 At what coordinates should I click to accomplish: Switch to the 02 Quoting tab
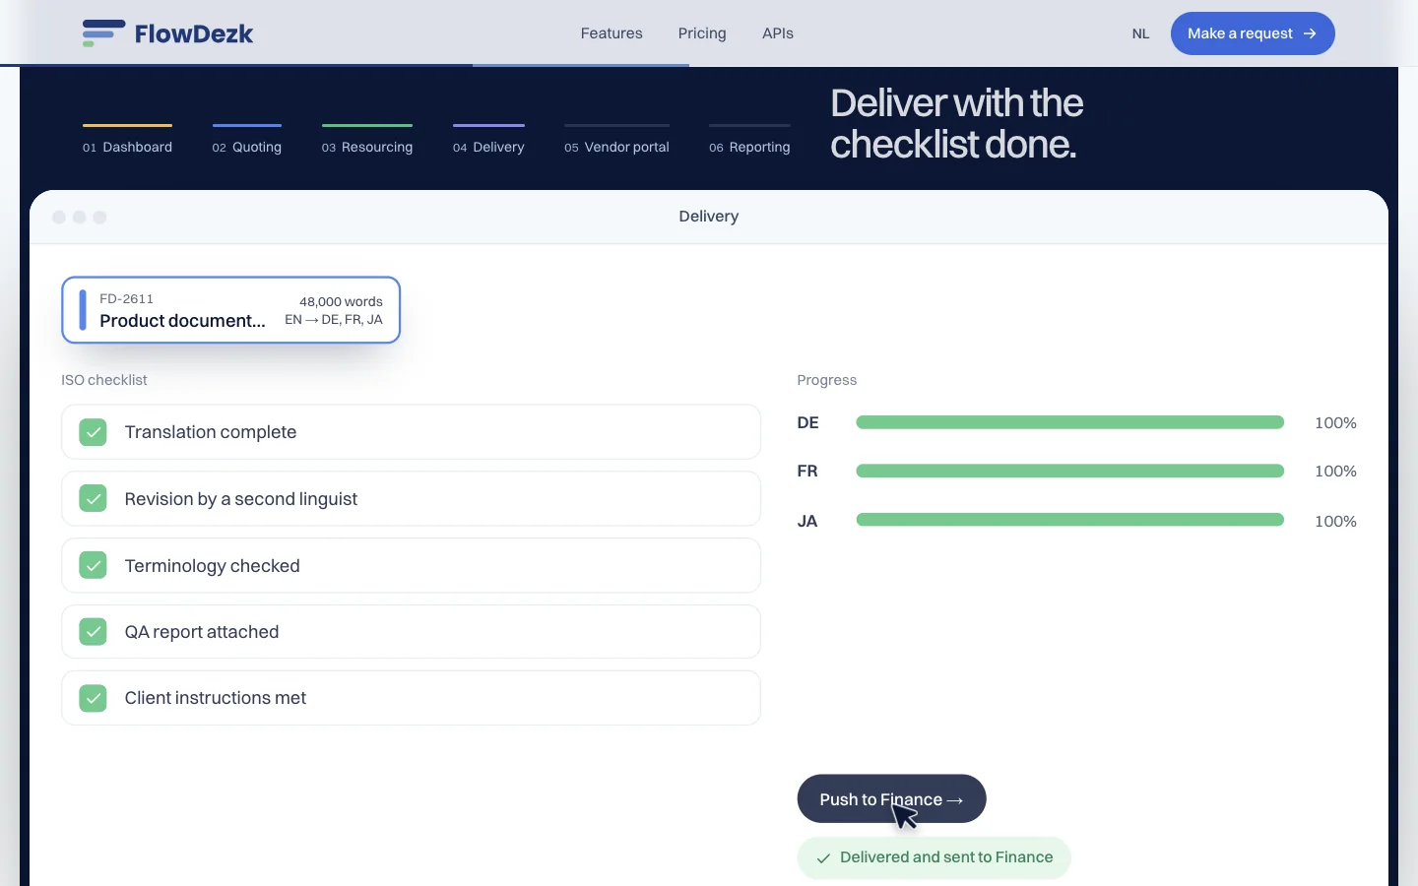point(247,140)
